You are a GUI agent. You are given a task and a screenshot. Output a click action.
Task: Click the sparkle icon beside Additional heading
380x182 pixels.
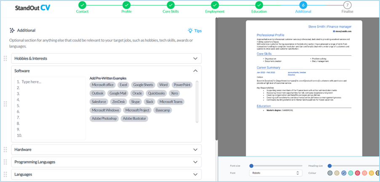[x=12, y=30]
